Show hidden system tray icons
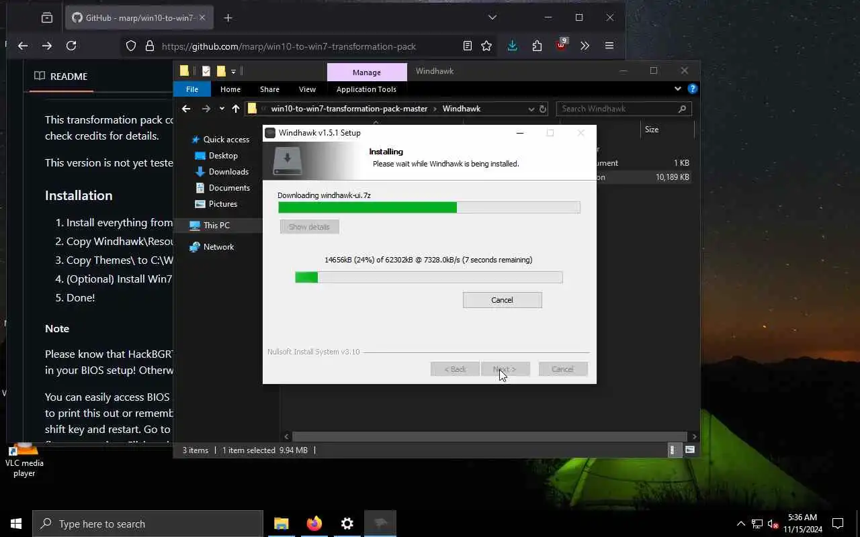This screenshot has width=860, height=537. tap(741, 524)
